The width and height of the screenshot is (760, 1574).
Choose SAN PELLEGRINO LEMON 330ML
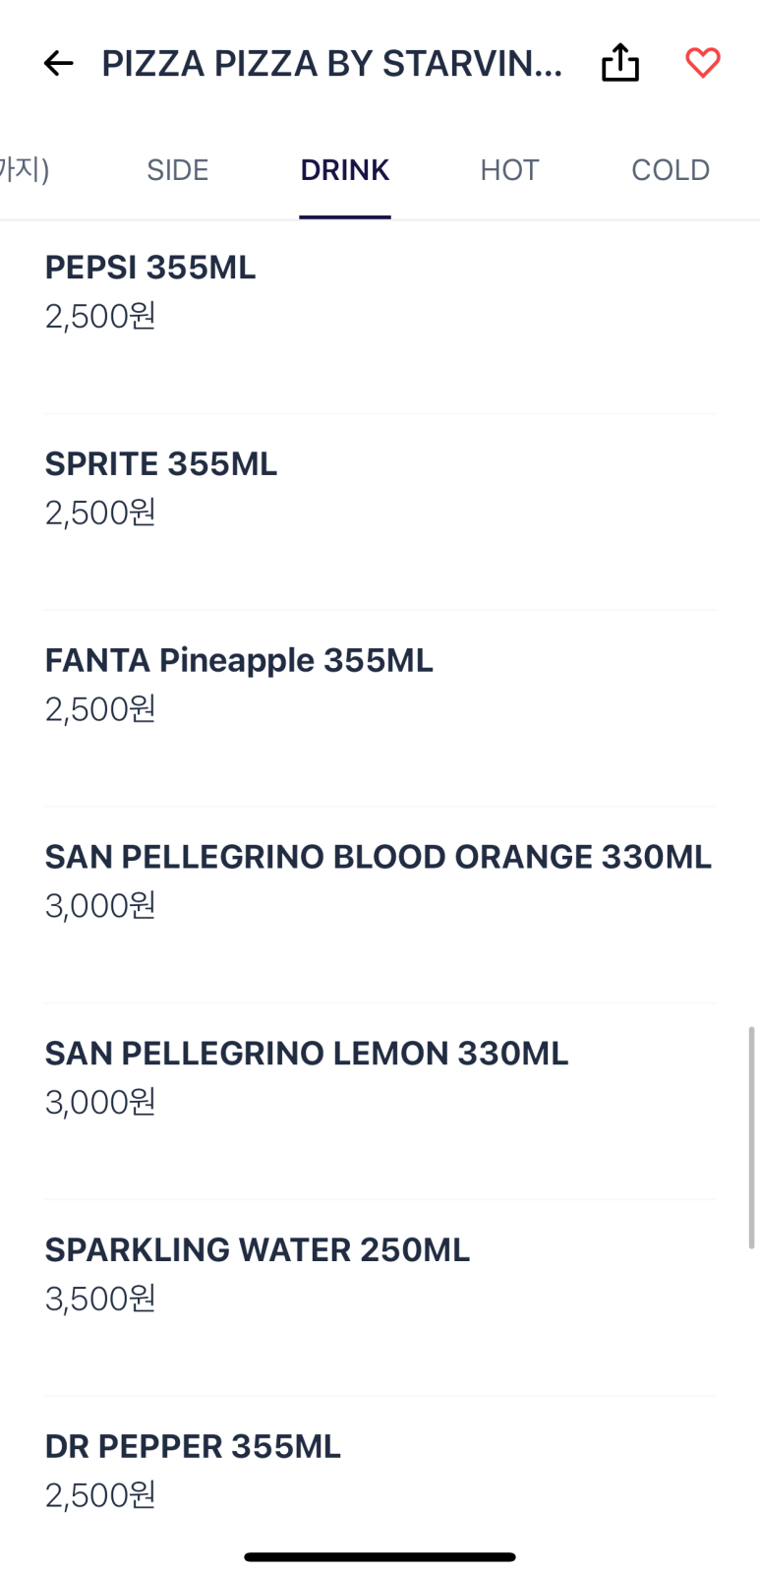point(380,1102)
